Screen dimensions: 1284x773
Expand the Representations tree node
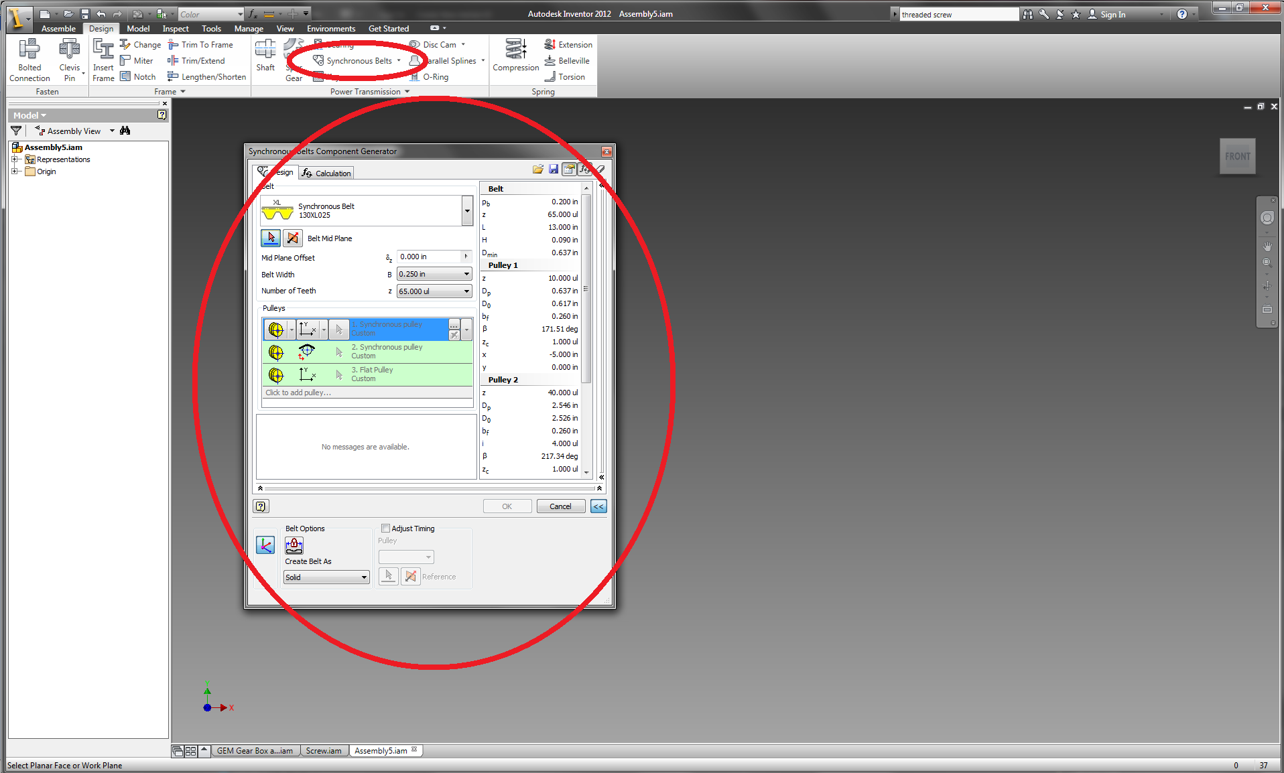coord(14,159)
